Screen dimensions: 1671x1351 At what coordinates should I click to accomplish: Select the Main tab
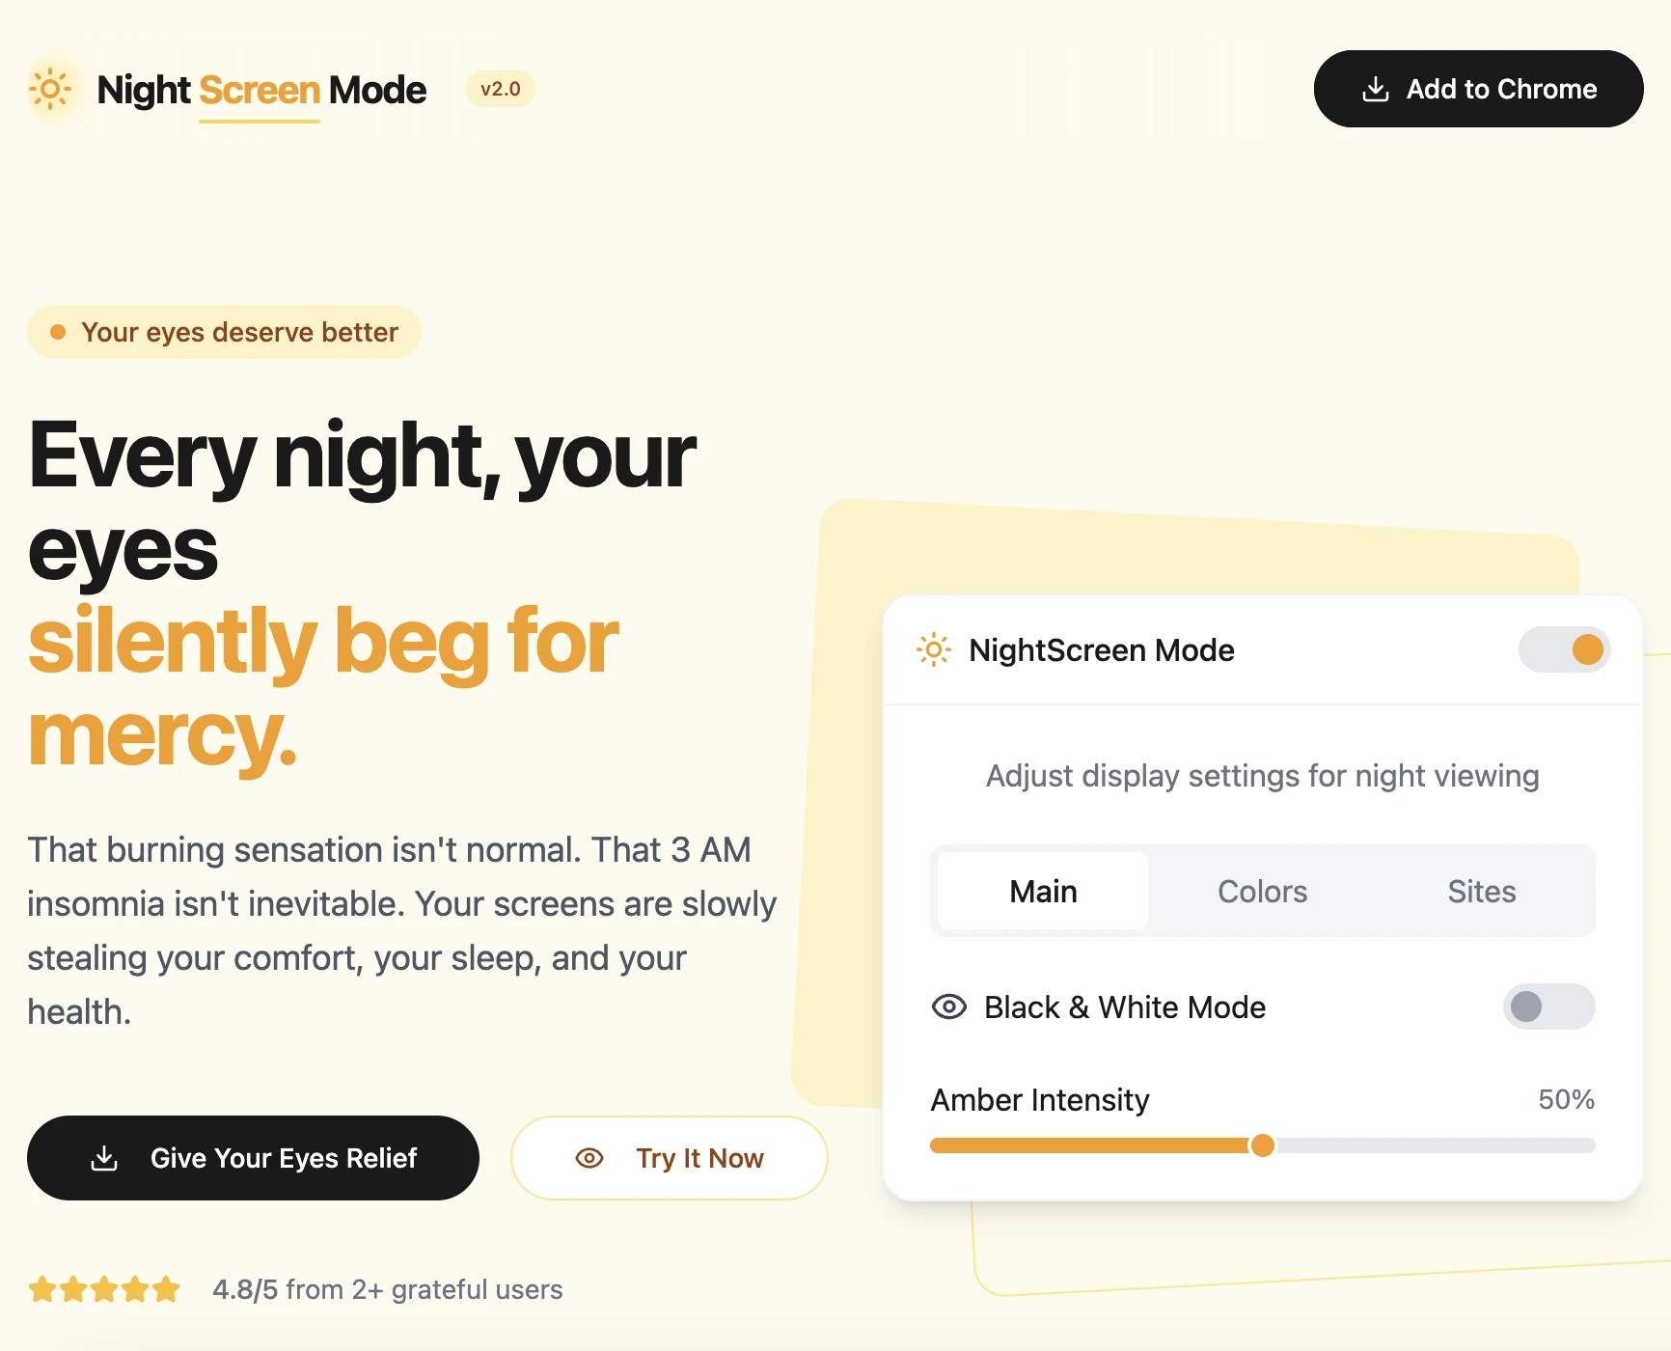point(1043,891)
